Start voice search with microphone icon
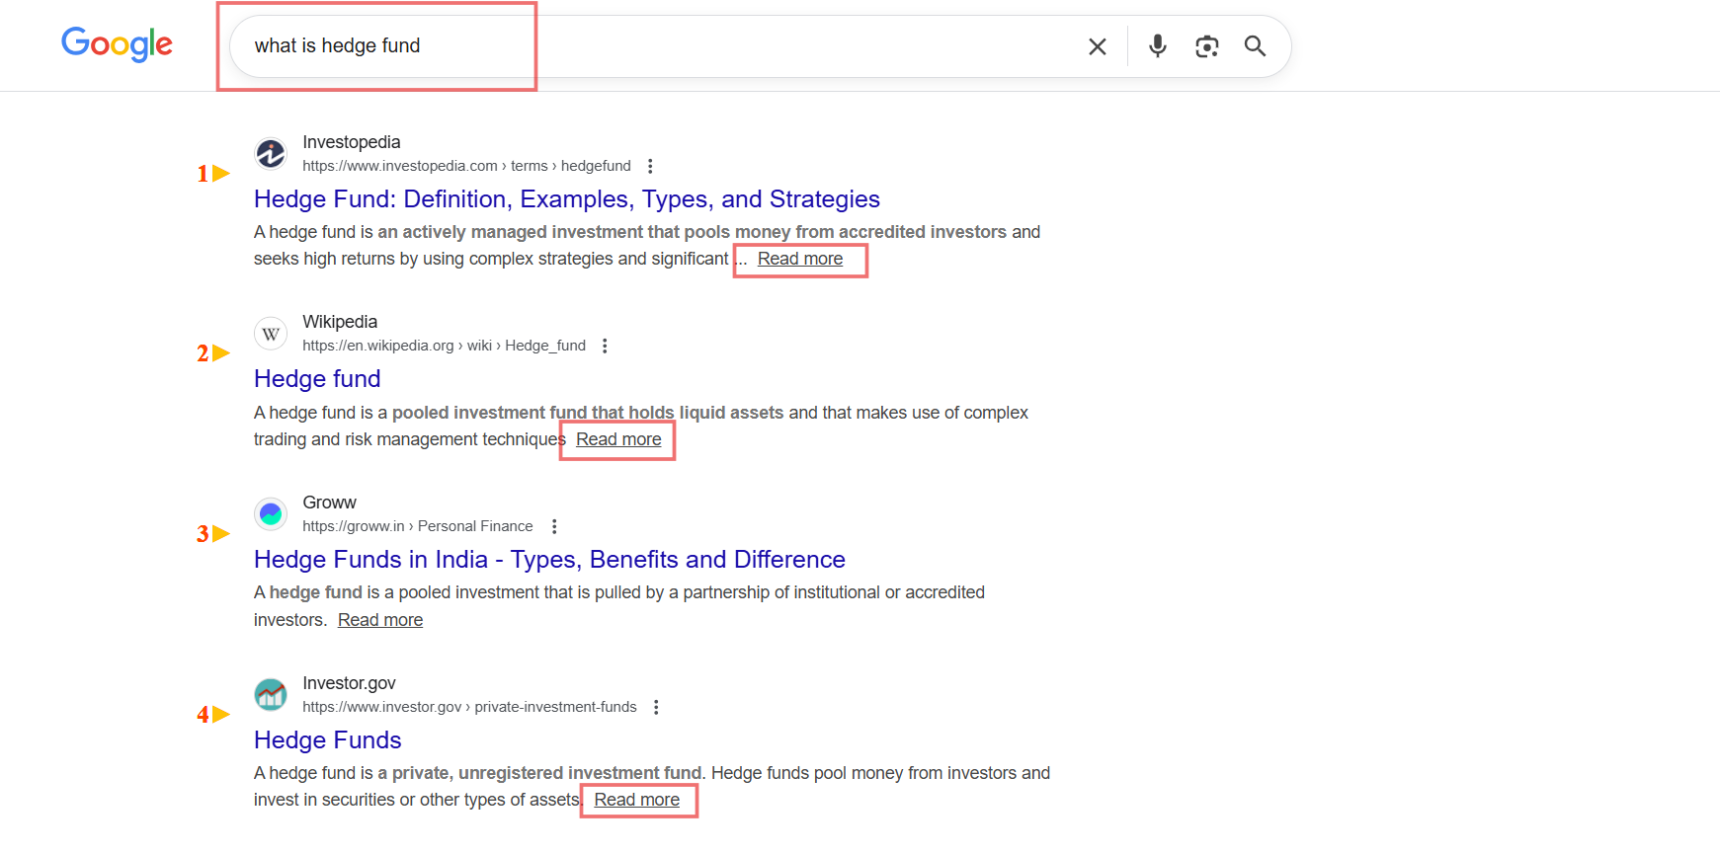 point(1157,46)
